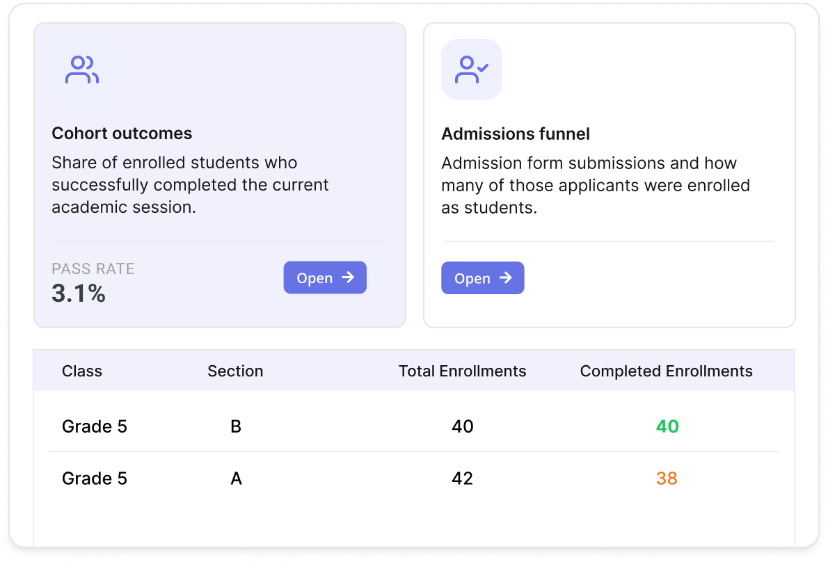
Task: Click the PASS RATE label
Action: point(93,268)
